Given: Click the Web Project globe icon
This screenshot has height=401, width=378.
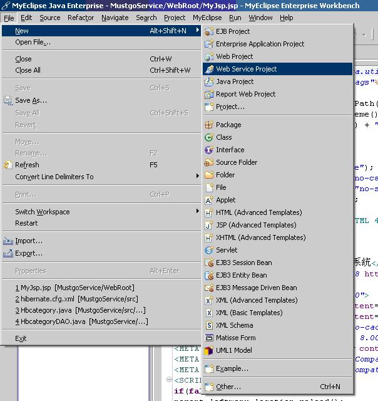Looking at the screenshot, I should pos(209,56).
